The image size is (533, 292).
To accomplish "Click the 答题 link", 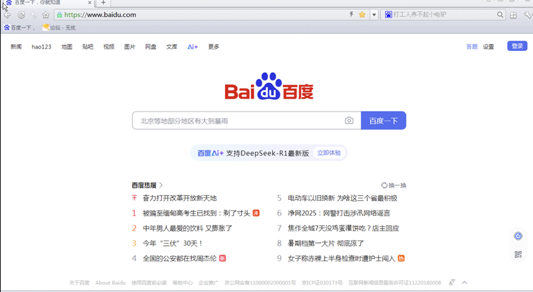I will [472, 47].
